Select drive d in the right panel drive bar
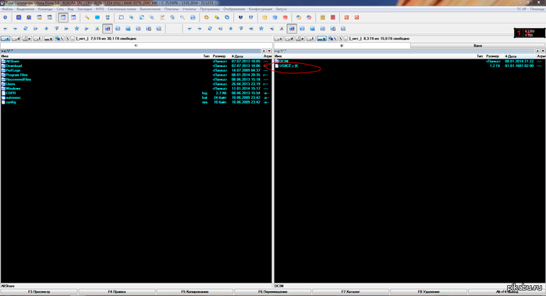The image size is (546, 296). tap(289, 39)
